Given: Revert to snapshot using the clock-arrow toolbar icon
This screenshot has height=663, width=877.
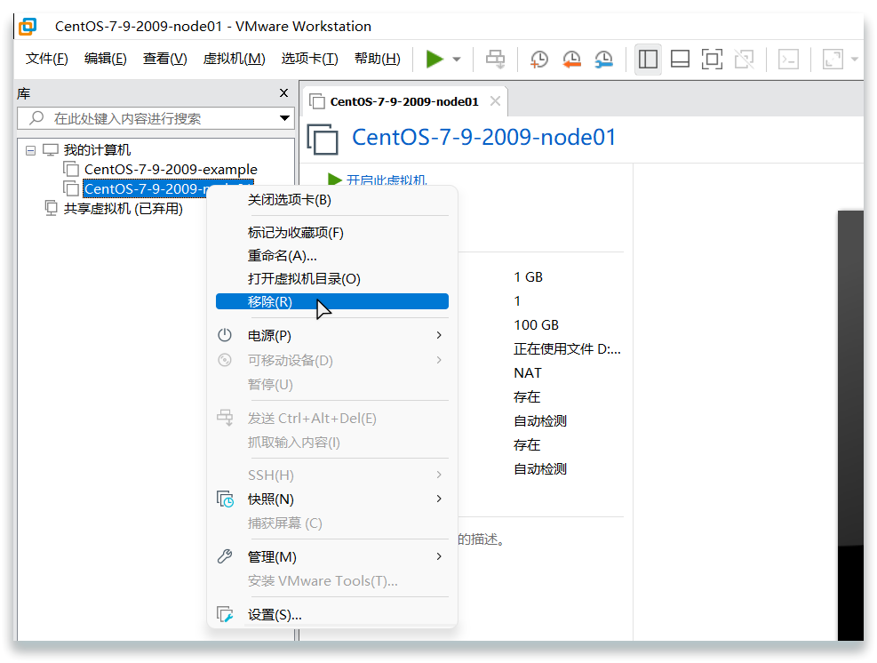Looking at the screenshot, I should click(x=571, y=59).
